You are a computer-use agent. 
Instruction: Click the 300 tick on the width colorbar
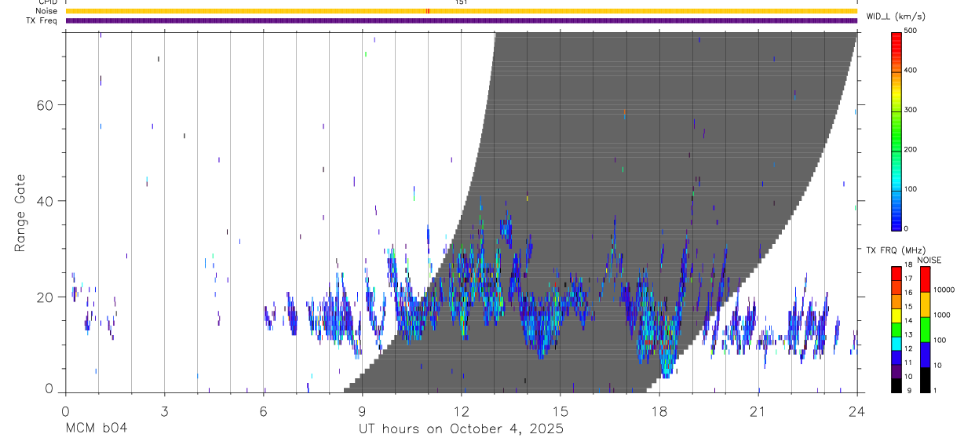tap(911, 110)
